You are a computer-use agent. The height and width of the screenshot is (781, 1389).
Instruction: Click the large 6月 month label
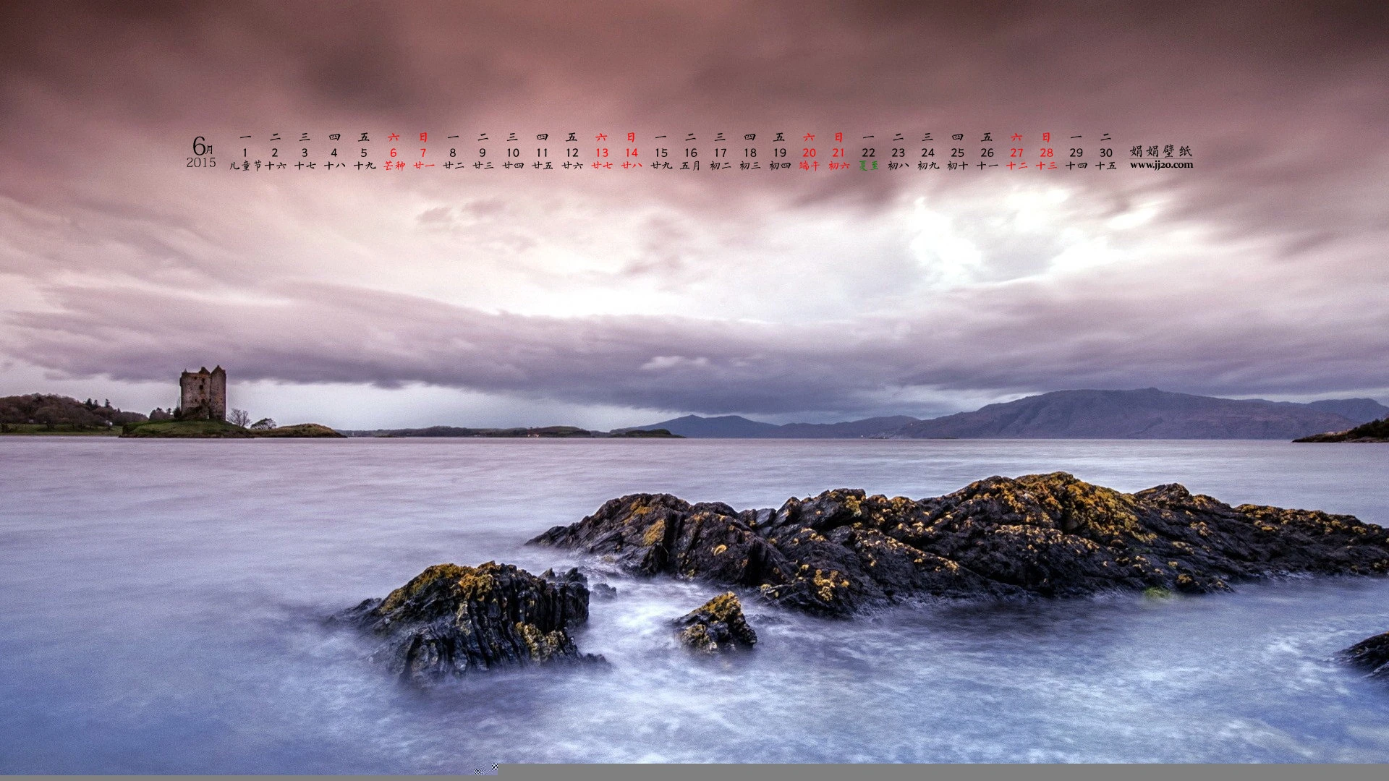click(203, 145)
